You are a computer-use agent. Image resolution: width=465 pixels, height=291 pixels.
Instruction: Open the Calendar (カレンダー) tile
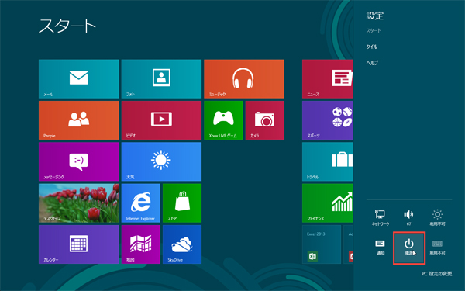78,244
